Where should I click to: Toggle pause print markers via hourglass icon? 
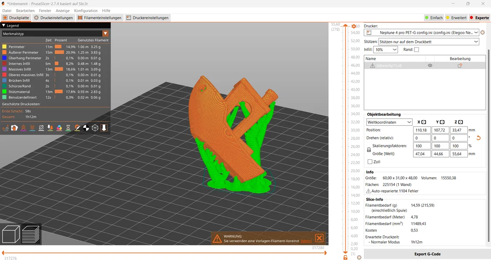68,128
